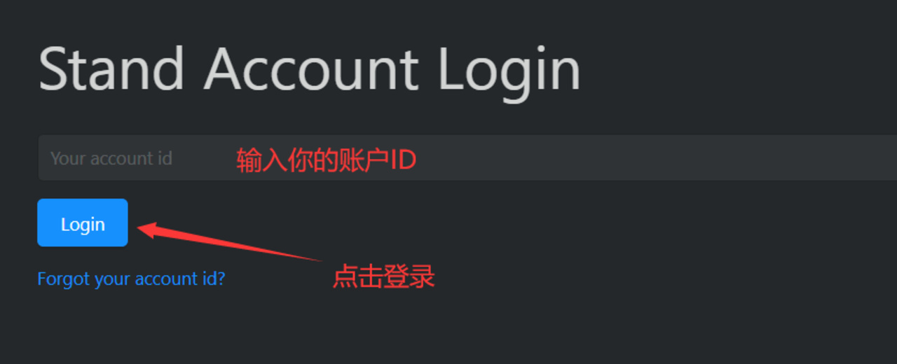Click the placeholder text "Your account id"
This screenshot has width=897, height=364.
point(111,158)
